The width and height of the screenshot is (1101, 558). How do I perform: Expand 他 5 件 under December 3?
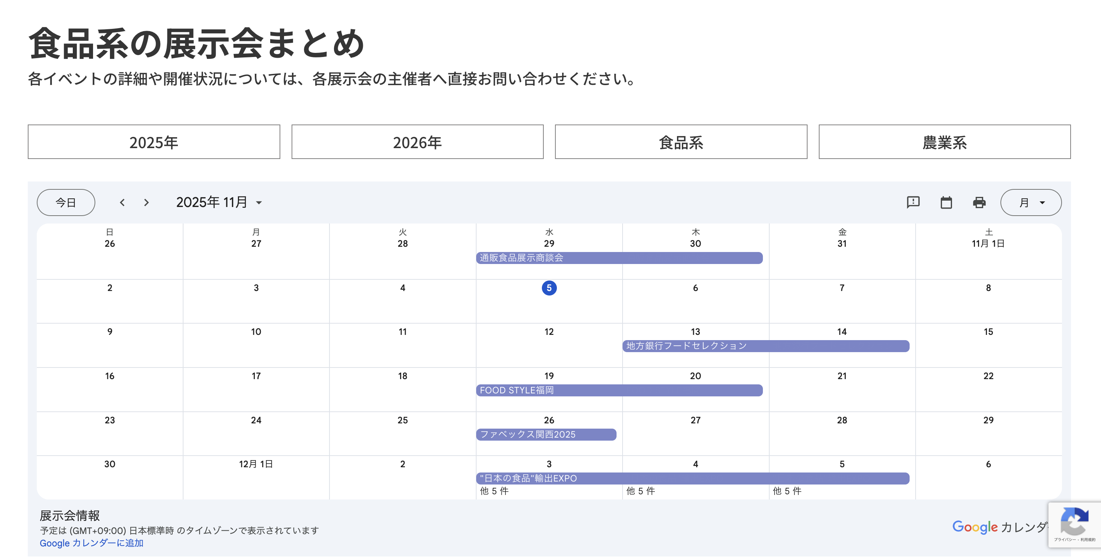point(494,491)
